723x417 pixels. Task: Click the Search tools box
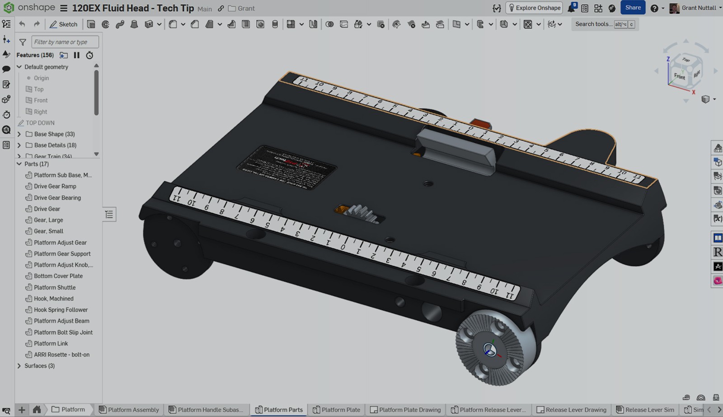click(605, 24)
